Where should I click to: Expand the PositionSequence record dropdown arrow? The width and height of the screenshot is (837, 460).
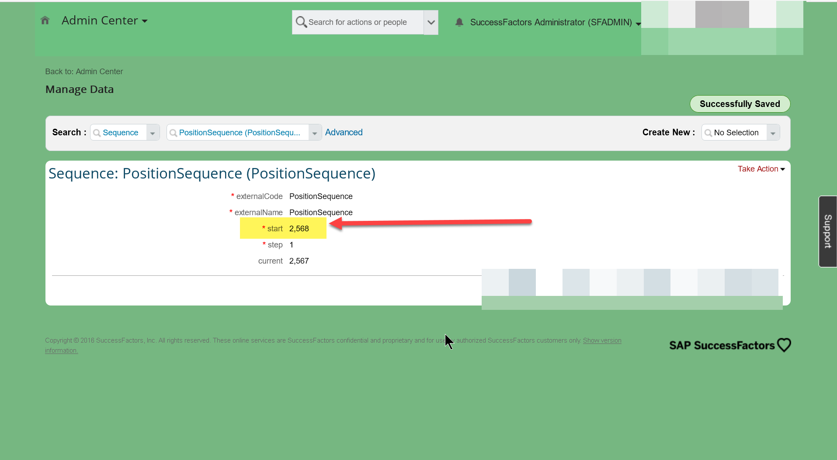click(x=315, y=133)
